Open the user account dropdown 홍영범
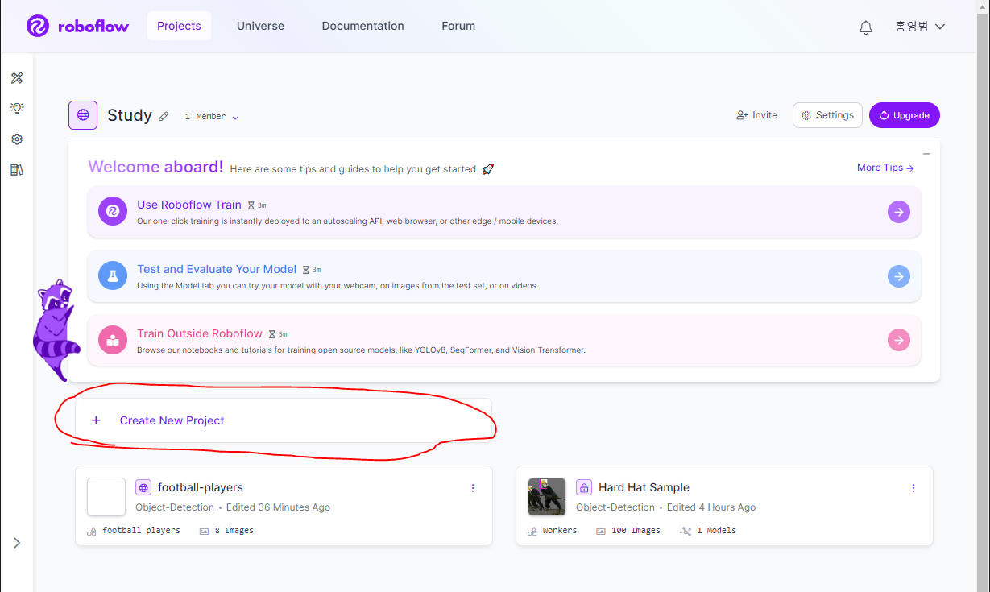 (x=920, y=27)
